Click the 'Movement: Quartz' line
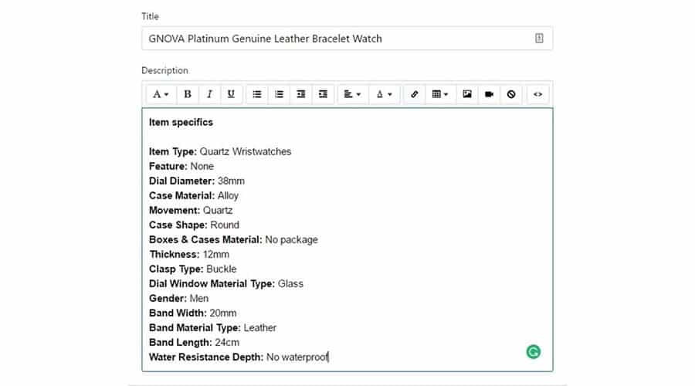The height and width of the screenshot is (386, 695). click(x=191, y=210)
